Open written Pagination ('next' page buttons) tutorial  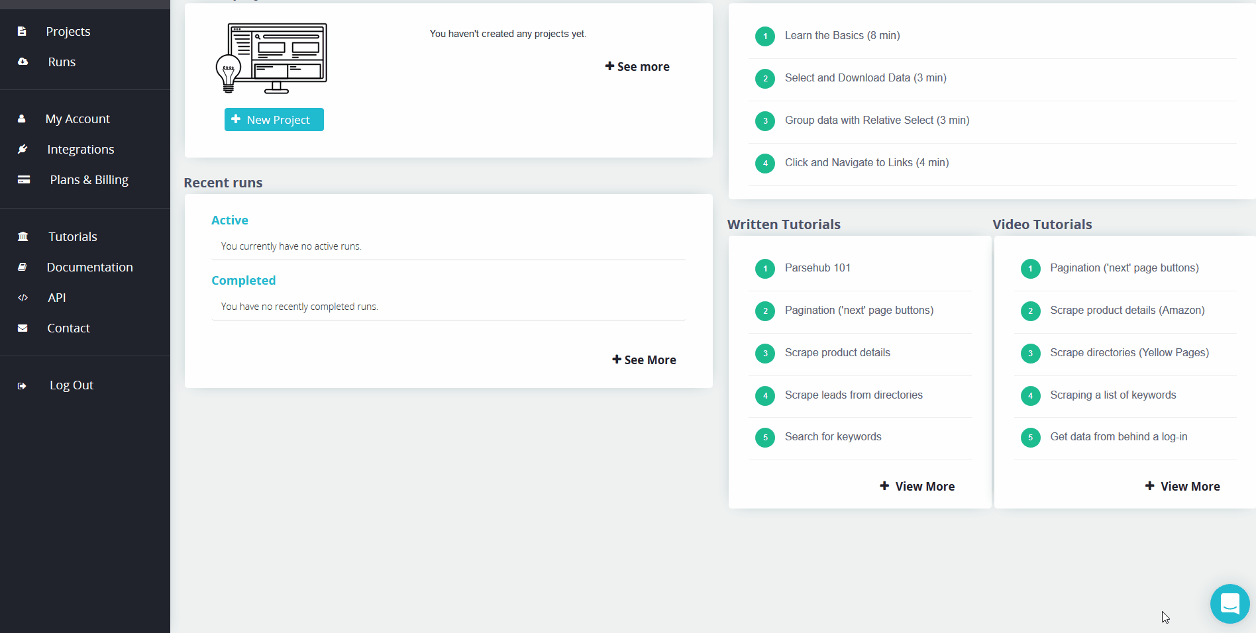859,310
